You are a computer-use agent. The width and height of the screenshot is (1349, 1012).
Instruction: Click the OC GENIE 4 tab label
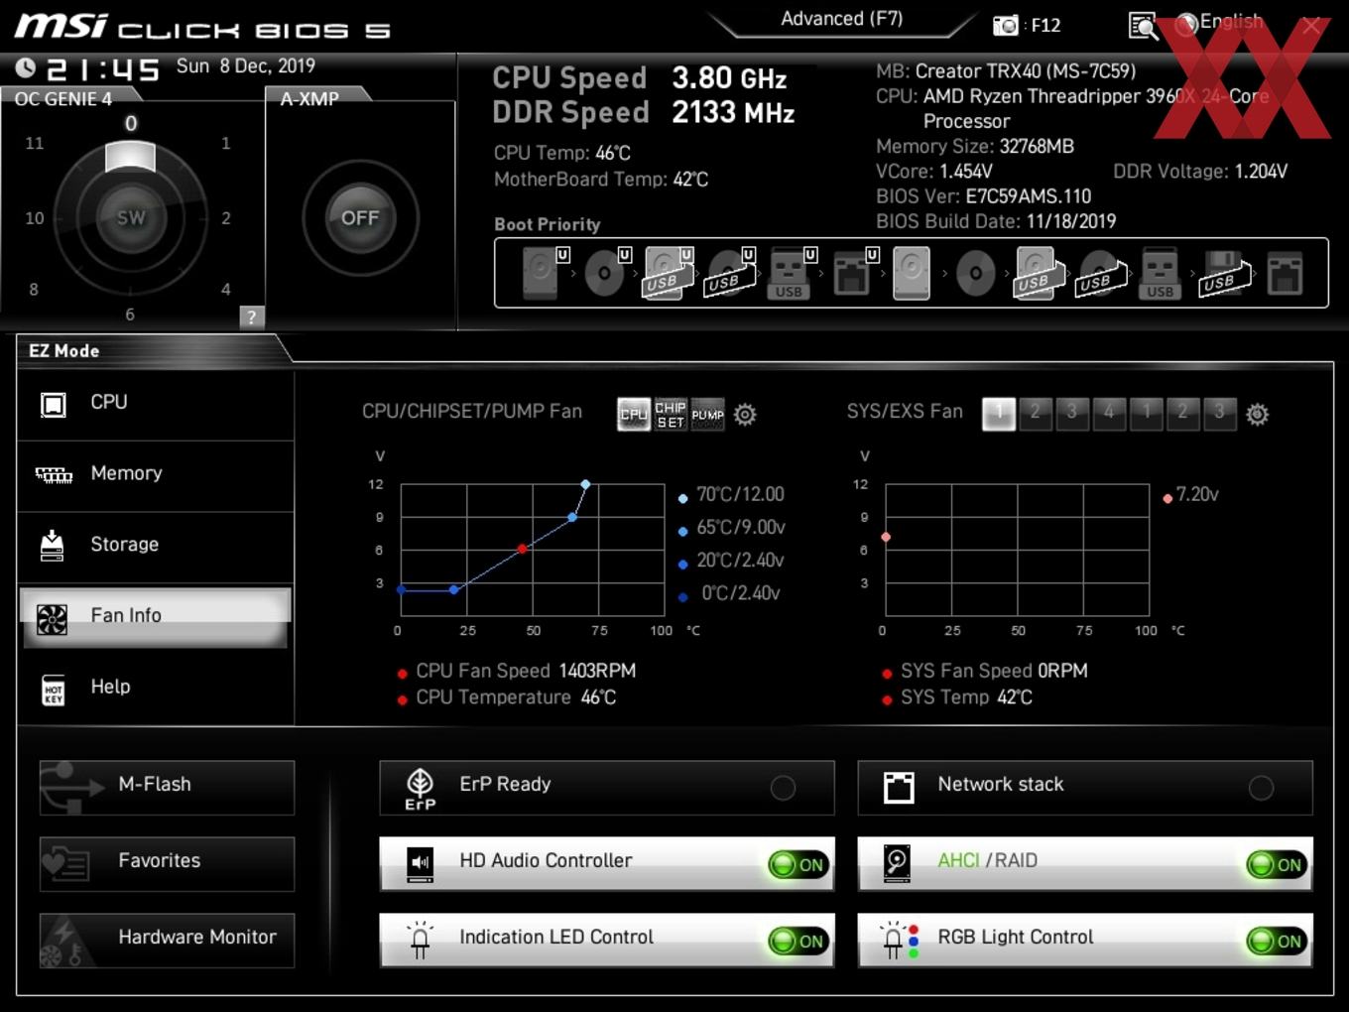tap(63, 99)
